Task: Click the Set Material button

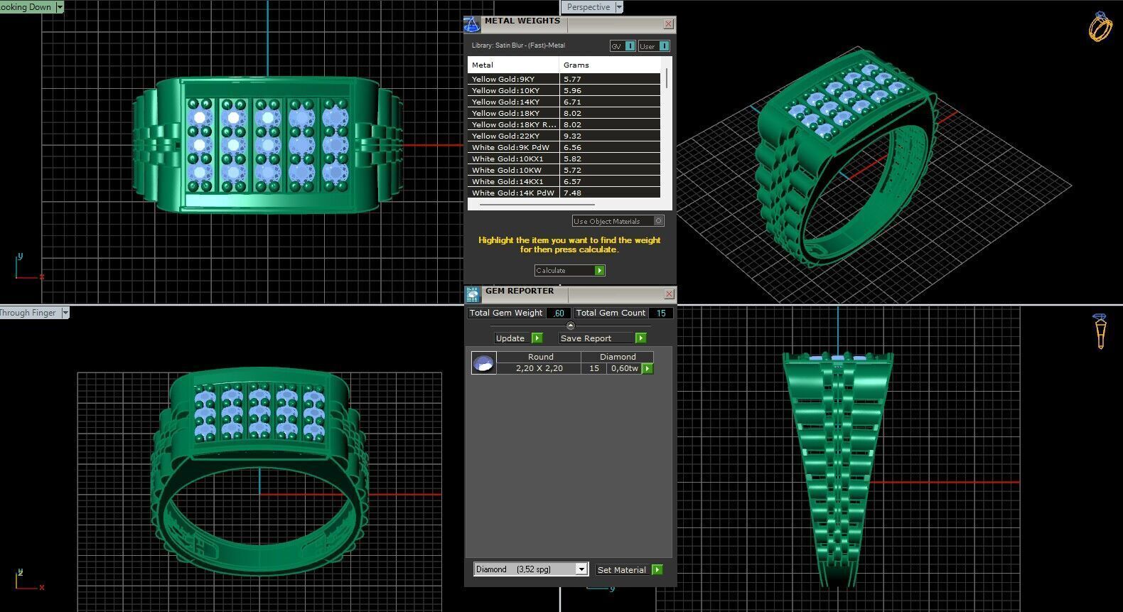Action: 623,570
